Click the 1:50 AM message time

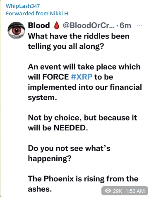click(135, 191)
